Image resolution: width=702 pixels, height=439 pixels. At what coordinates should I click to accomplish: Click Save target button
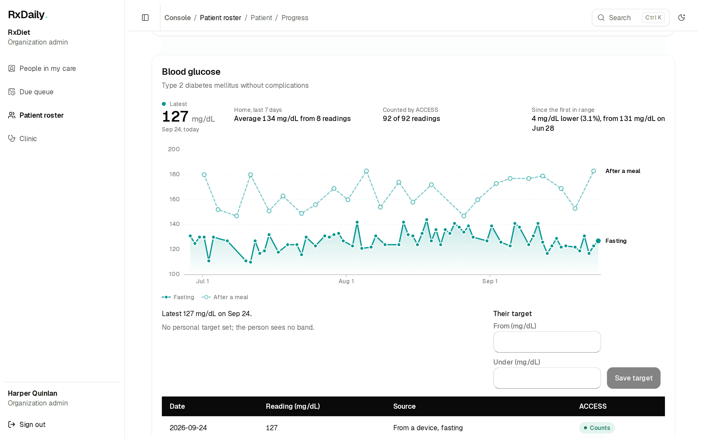tap(633, 378)
